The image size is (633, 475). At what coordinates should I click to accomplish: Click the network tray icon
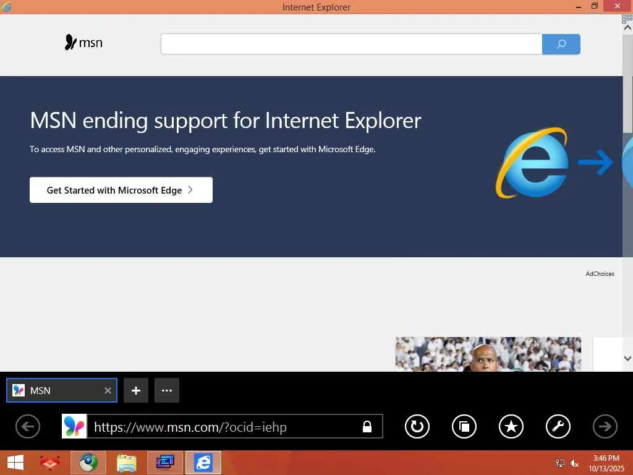tap(560, 463)
